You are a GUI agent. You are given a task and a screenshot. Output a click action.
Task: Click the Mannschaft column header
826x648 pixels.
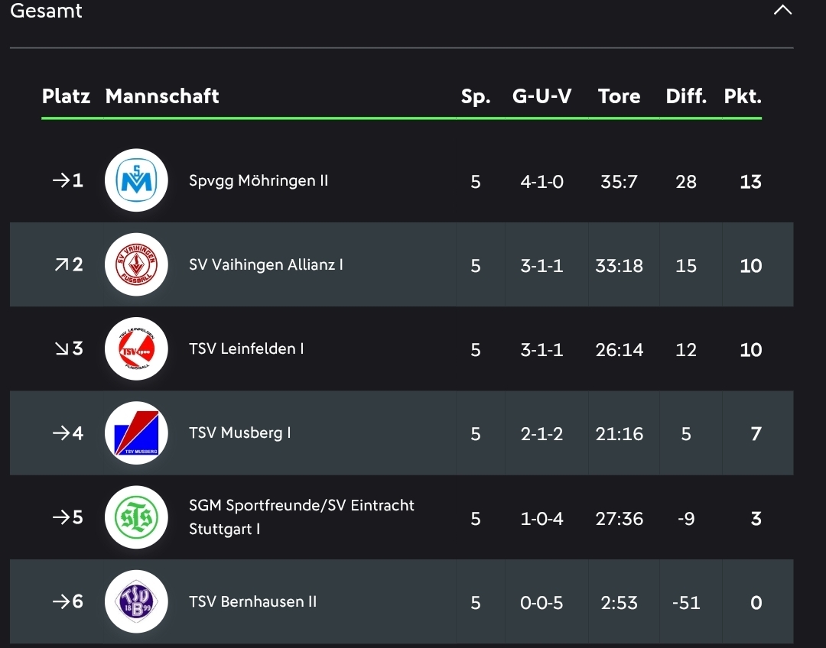[x=162, y=96]
